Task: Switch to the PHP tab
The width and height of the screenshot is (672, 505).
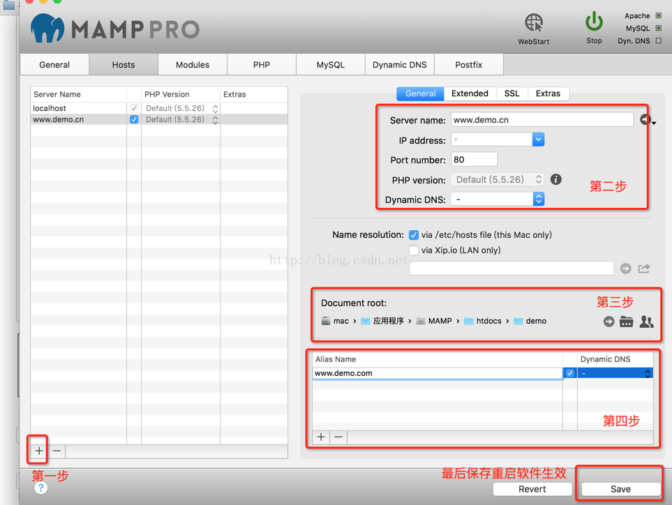Action: coord(262,65)
